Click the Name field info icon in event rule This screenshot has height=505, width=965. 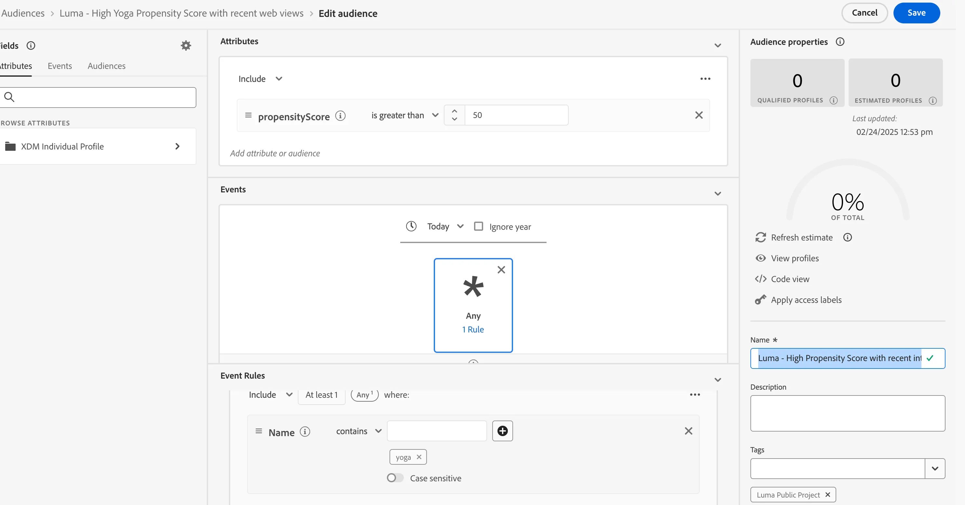pyautogui.click(x=305, y=432)
